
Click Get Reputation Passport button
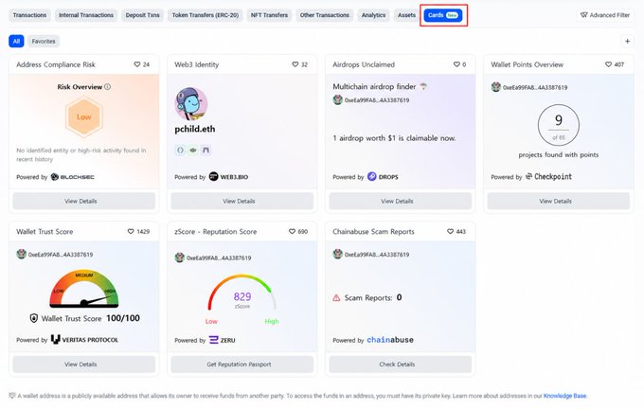click(x=241, y=365)
